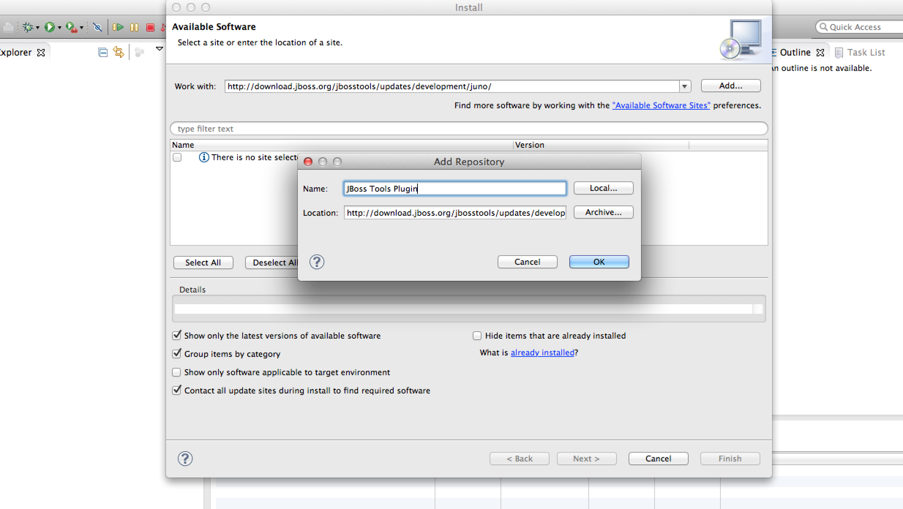Open the Available Software Sites link
The height and width of the screenshot is (509, 903).
[x=661, y=106]
